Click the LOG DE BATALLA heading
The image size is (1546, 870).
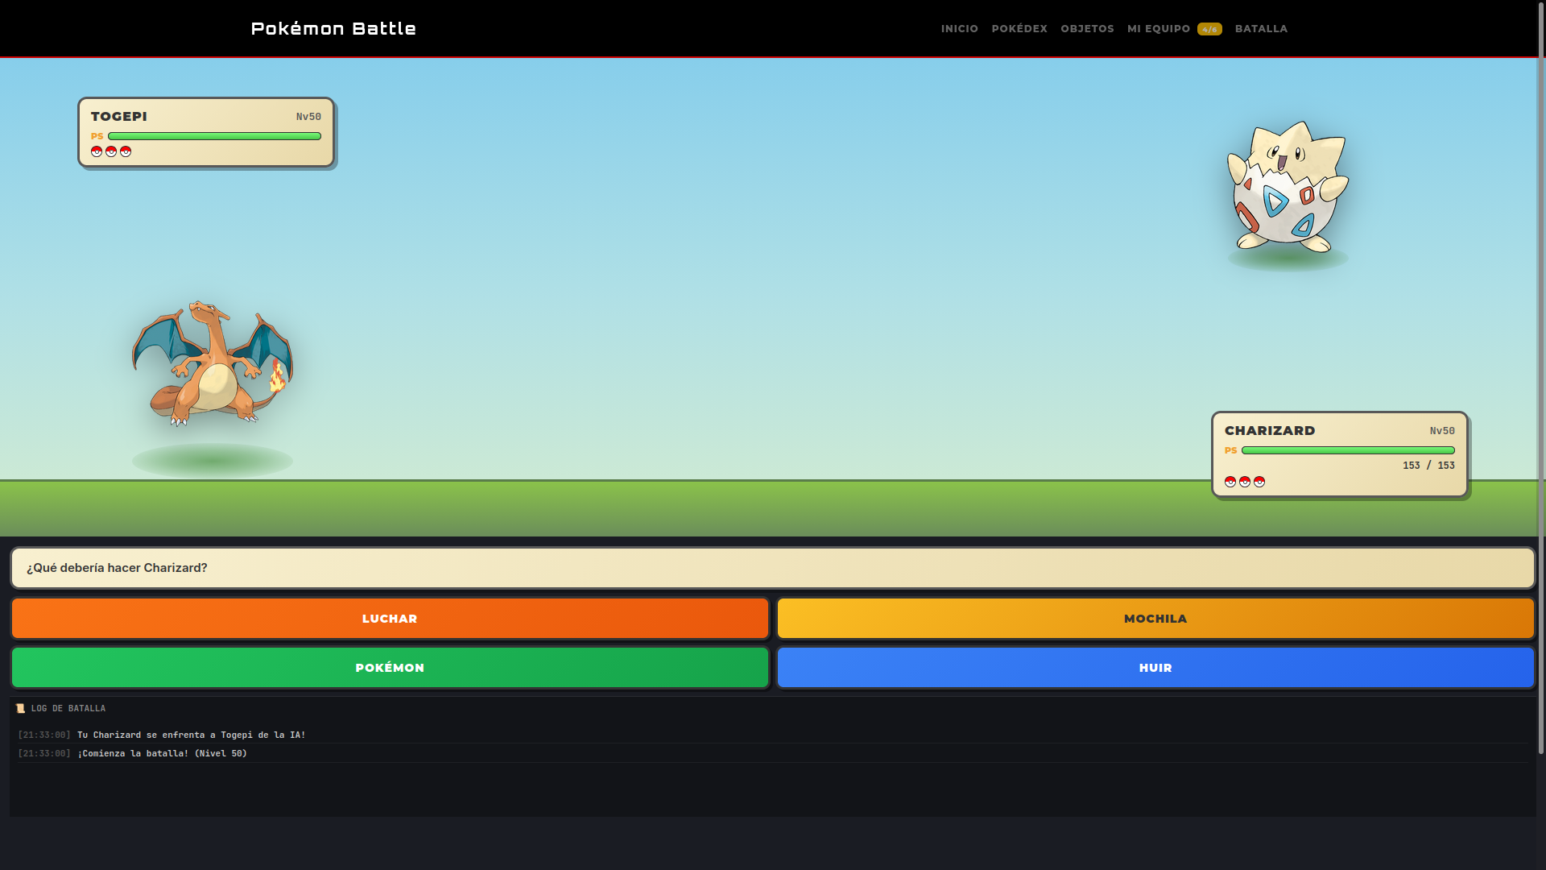click(x=68, y=709)
